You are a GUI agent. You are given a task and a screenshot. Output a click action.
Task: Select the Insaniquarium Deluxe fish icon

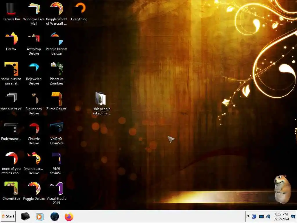[34, 163]
